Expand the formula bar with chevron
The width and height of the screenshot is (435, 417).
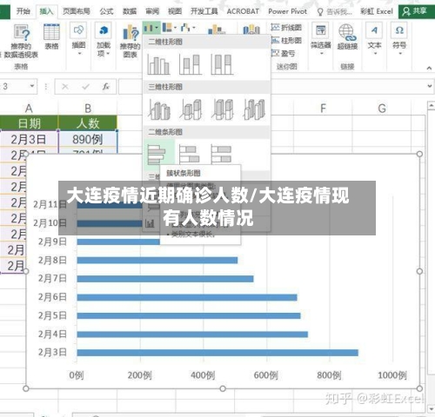point(430,86)
